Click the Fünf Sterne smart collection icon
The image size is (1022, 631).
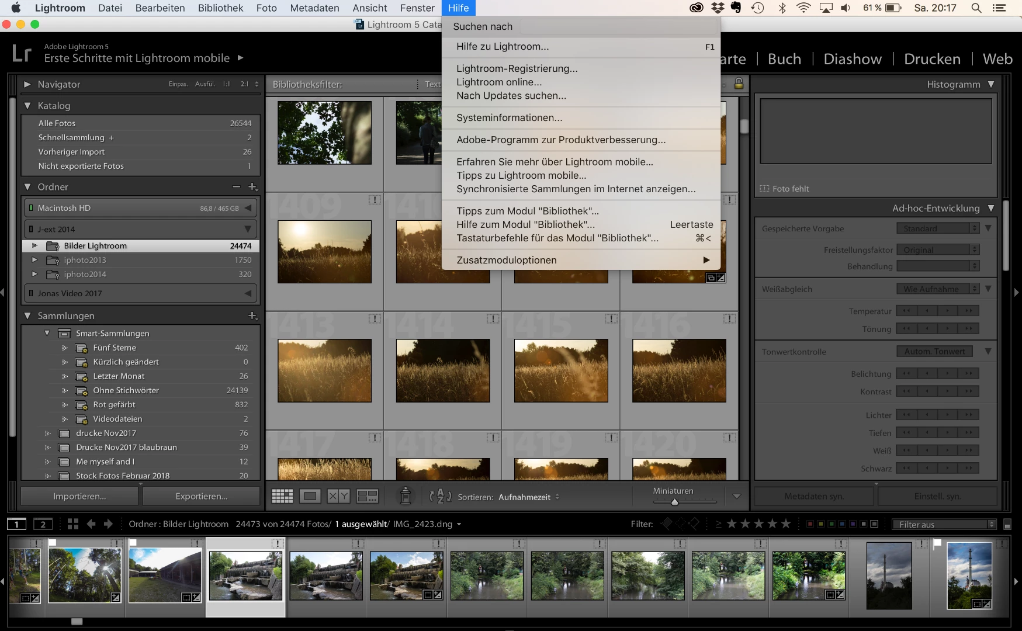[82, 348]
